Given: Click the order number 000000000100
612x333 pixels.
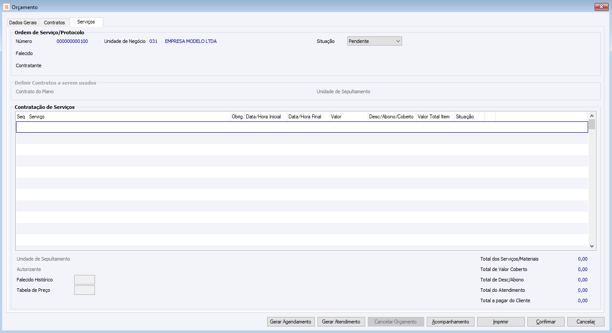Looking at the screenshot, I should 72,41.
